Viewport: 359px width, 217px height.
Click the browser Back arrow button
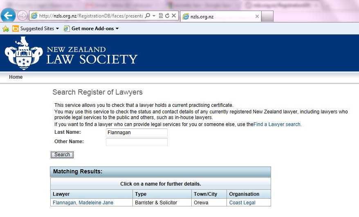tap(8, 15)
